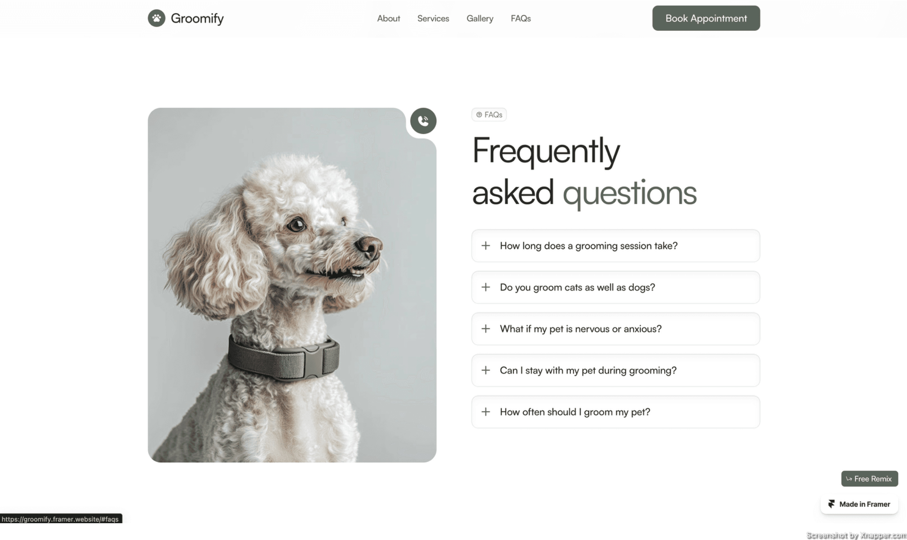The width and height of the screenshot is (907, 540).
Task: Expand "Do you groom cats as well as dogs?"
Action: (615, 287)
